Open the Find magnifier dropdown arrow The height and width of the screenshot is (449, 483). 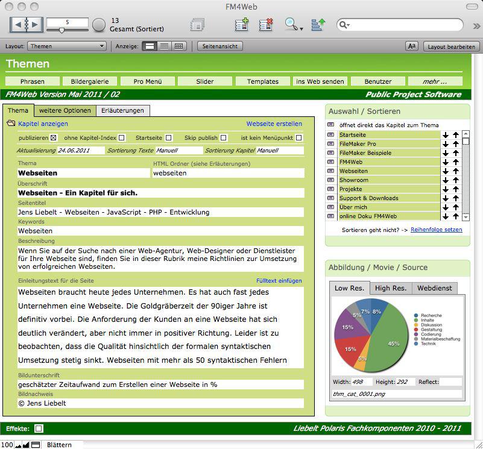(x=301, y=28)
